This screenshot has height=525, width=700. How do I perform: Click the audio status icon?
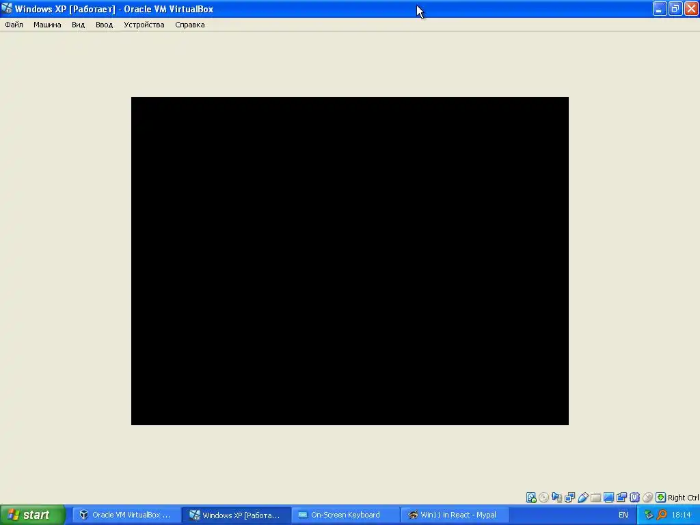pyautogui.click(x=556, y=498)
